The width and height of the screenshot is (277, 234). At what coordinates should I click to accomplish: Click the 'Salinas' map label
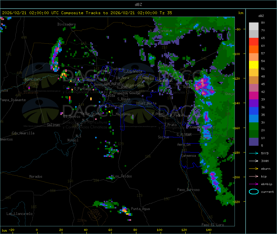pos(53,125)
